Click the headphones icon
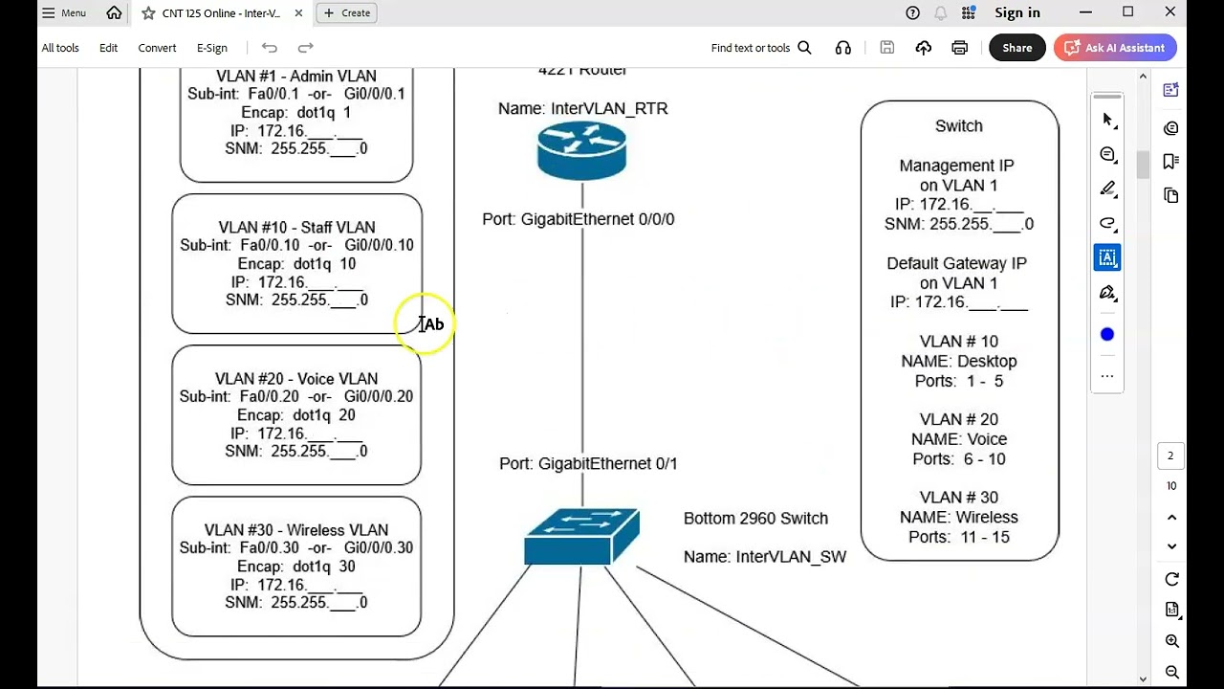Image resolution: width=1224 pixels, height=689 pixels. (x=842, y=48)
